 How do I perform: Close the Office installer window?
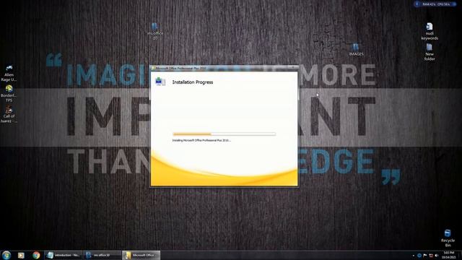click(x=293, y=68)
